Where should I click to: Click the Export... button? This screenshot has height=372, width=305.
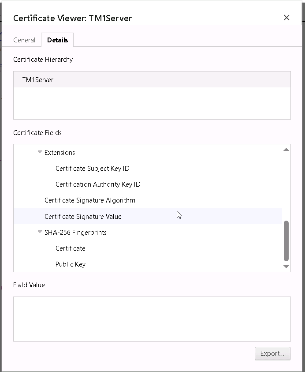coord(272,353)
